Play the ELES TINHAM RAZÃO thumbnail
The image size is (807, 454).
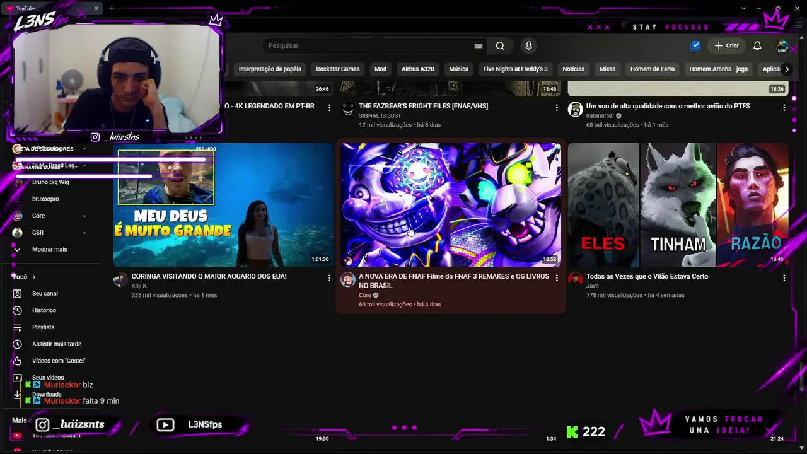pyautogui.click(x=678, y=205)
